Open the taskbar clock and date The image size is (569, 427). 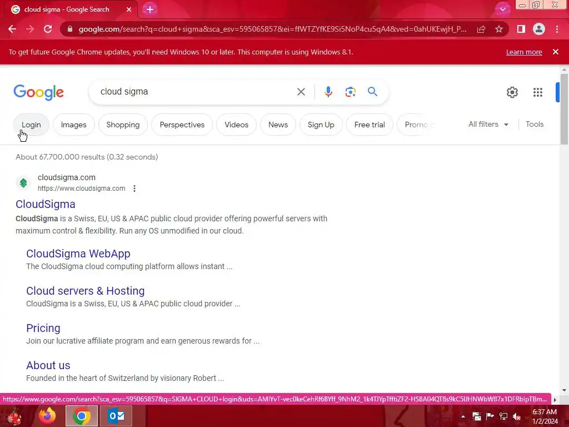545,416
